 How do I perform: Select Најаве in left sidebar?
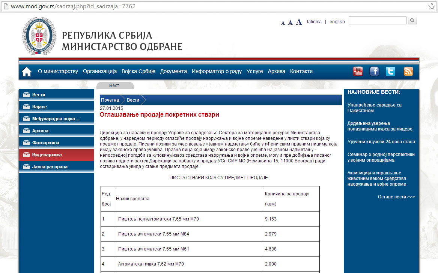click(57, 106)
